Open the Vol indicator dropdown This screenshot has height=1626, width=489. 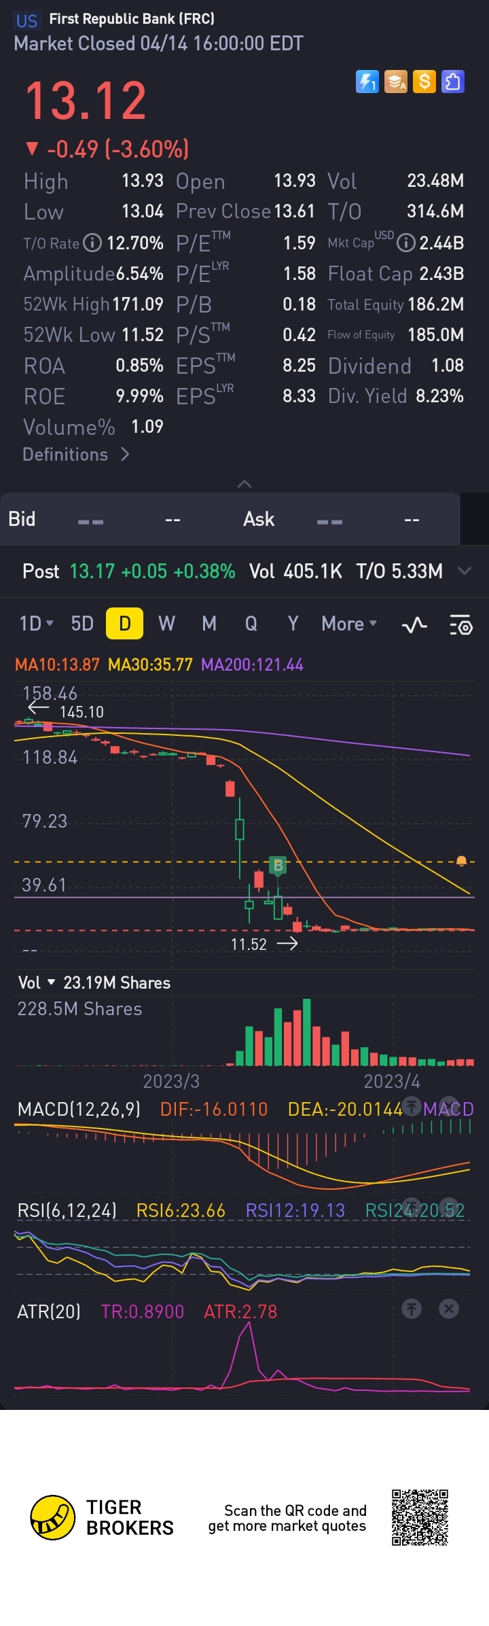point(36,983)
